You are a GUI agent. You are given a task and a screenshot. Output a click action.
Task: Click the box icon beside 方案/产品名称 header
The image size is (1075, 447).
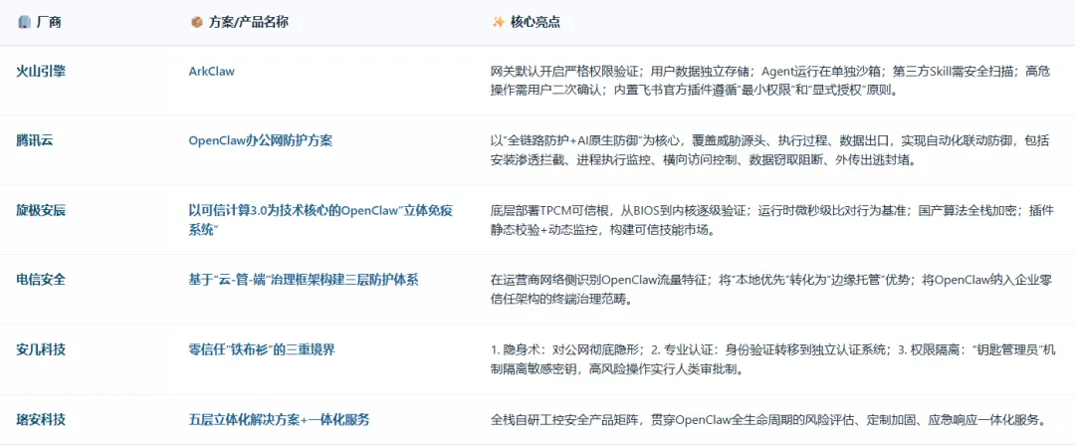pos(196,22)
